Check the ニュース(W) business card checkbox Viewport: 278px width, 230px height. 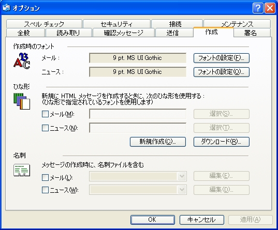(x=45, y=190)
